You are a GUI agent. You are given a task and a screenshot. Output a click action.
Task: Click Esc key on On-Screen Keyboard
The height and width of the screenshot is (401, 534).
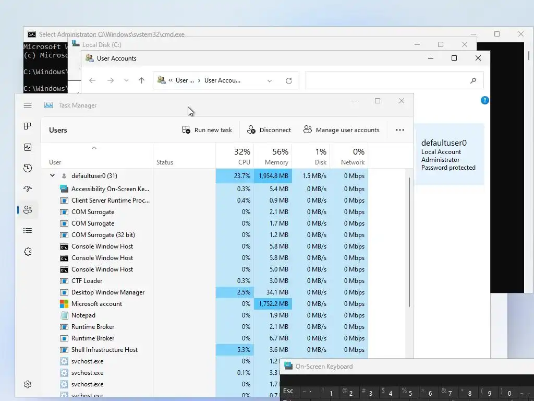click(288, 391)
